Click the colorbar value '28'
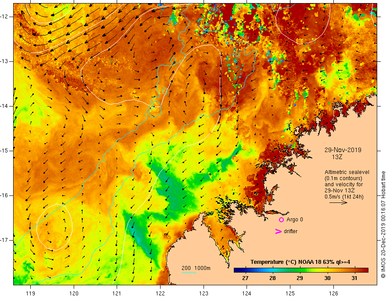 pyautogui.click(x=272, y=278)
